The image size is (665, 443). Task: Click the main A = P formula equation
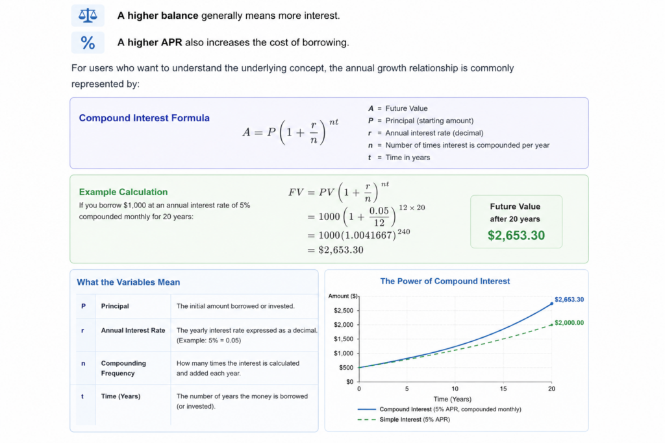coord(290,132)
